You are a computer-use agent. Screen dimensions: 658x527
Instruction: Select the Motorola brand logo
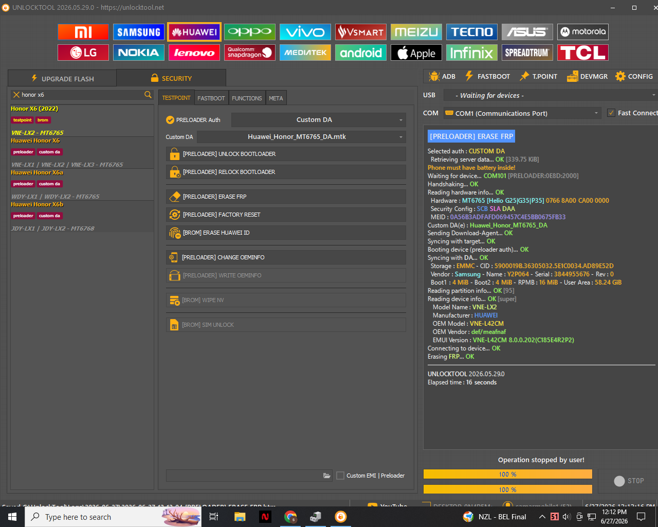tap(583, 32)
